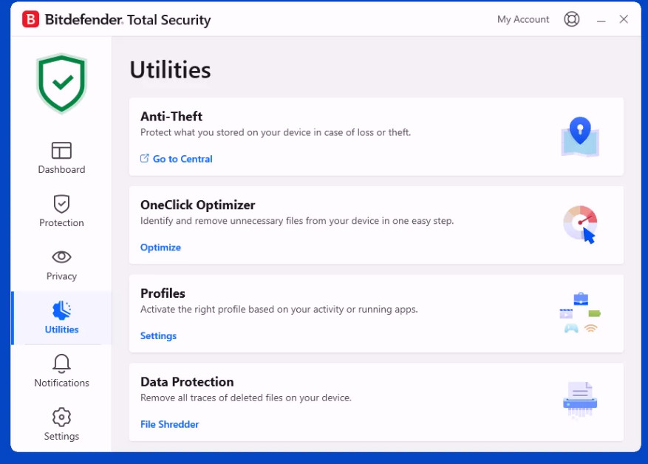648x464 pixels.
Task: Click the Profiles card title
Action: click(163, 293)
